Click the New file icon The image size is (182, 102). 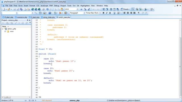4,9
